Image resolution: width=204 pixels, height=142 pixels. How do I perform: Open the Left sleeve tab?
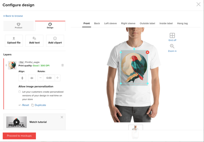[x=110, y=24]
